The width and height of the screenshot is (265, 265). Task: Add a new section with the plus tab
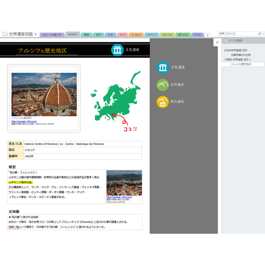208,35
